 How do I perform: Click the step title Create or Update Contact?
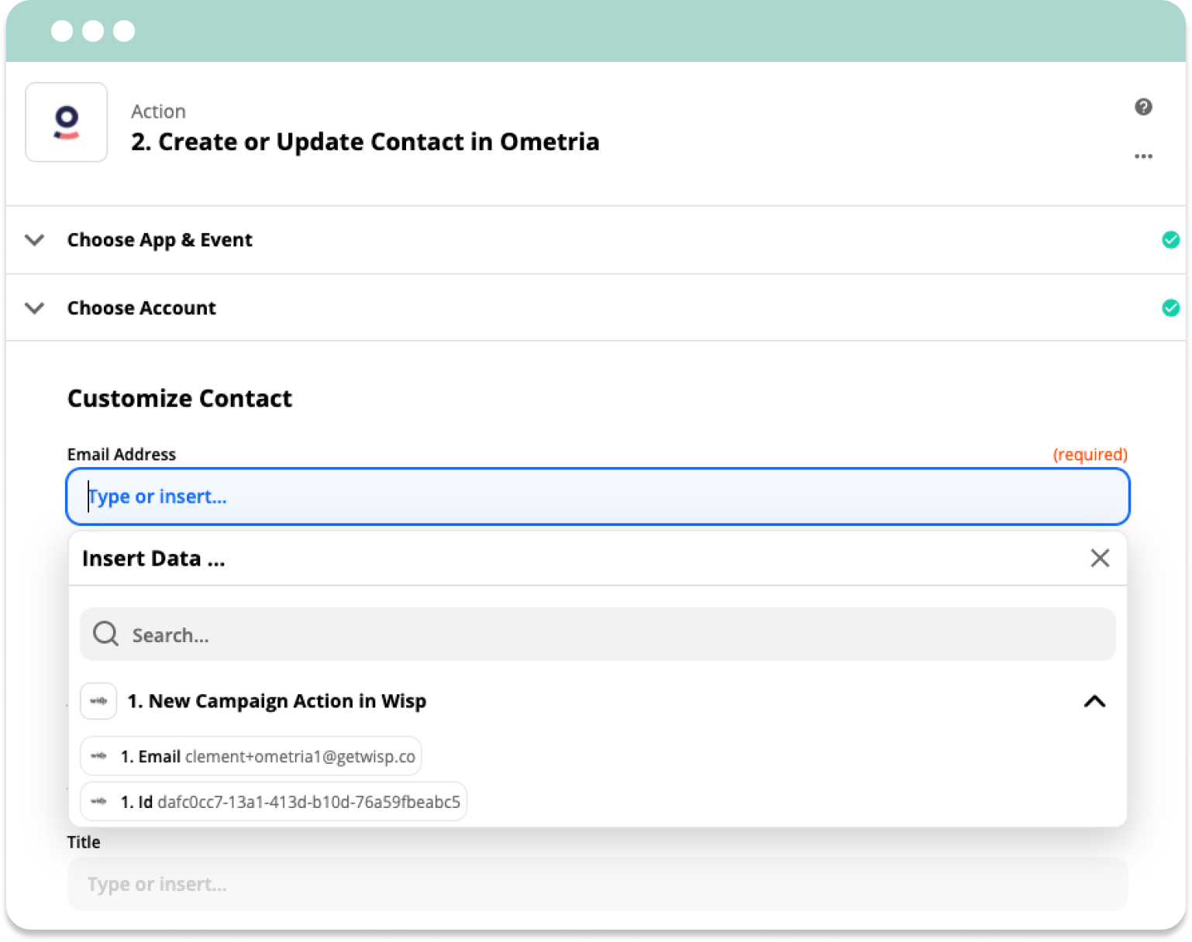[365, 142]
